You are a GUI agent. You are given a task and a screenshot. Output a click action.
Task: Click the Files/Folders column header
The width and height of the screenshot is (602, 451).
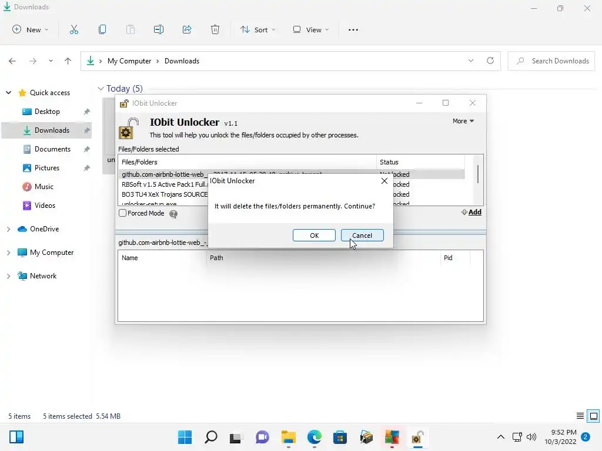[248, 162]
